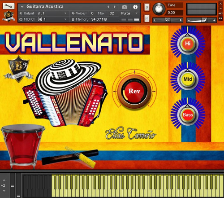224x198 pixels.
Task: Open the Purge dropdown menu
Action: [x=137, y=13]
